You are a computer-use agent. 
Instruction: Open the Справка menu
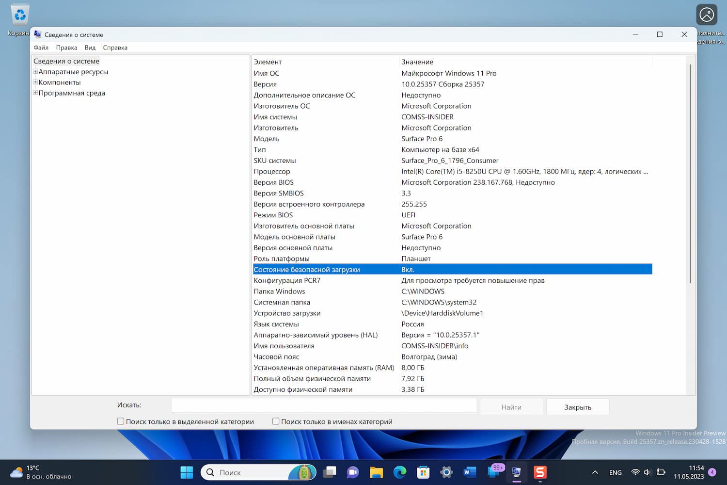[x=115, y=48]
